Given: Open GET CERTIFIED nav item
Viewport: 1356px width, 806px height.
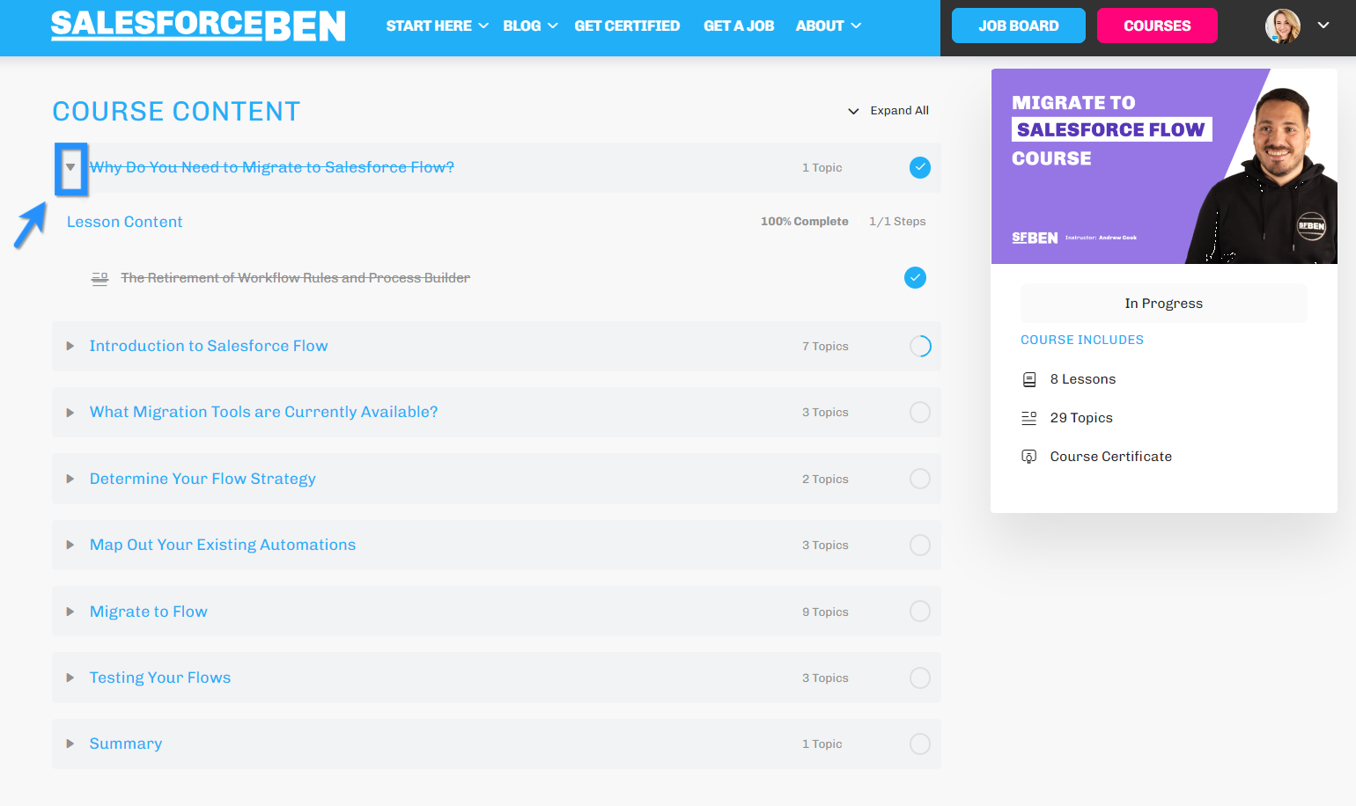Looking at the screenshot, I should click(x=627, y=26).
